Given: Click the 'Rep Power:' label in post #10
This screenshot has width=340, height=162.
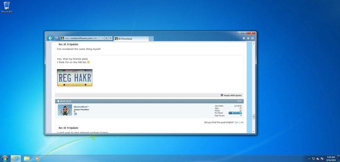Looking at the screenshot, I should 220,116.
